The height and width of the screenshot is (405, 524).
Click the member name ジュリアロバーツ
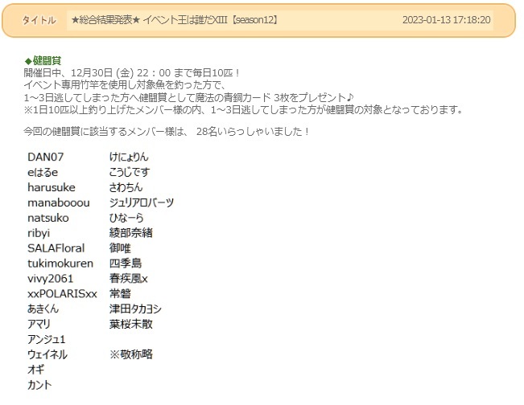pyautogui.click(x=142, y=202)
